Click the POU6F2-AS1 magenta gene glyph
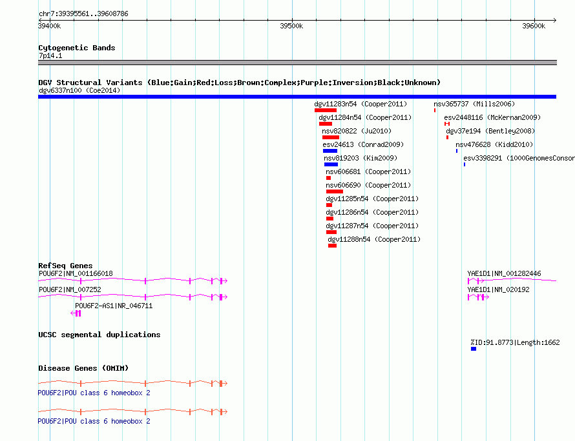Viewport: 575px width, 441px height. point(76,313)
